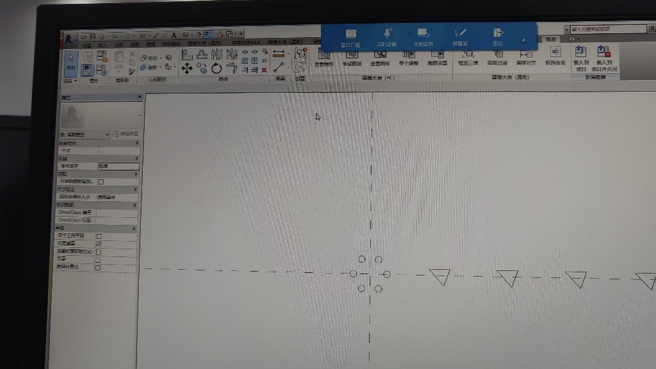Enable the 基于工作平面 checkbox
656x369 pixels.
tap(99, 236)
